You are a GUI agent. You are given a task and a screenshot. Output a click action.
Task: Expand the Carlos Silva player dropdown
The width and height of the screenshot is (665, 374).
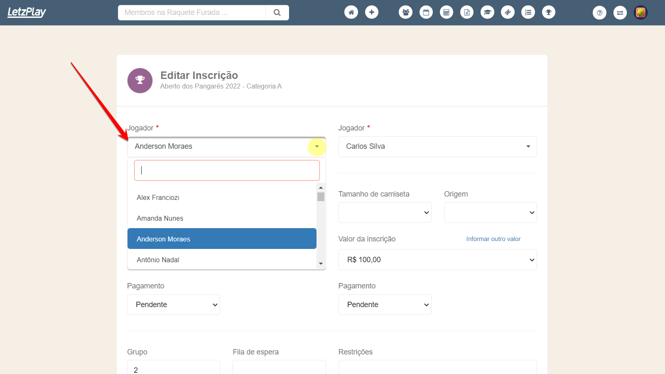click(437, 147)
